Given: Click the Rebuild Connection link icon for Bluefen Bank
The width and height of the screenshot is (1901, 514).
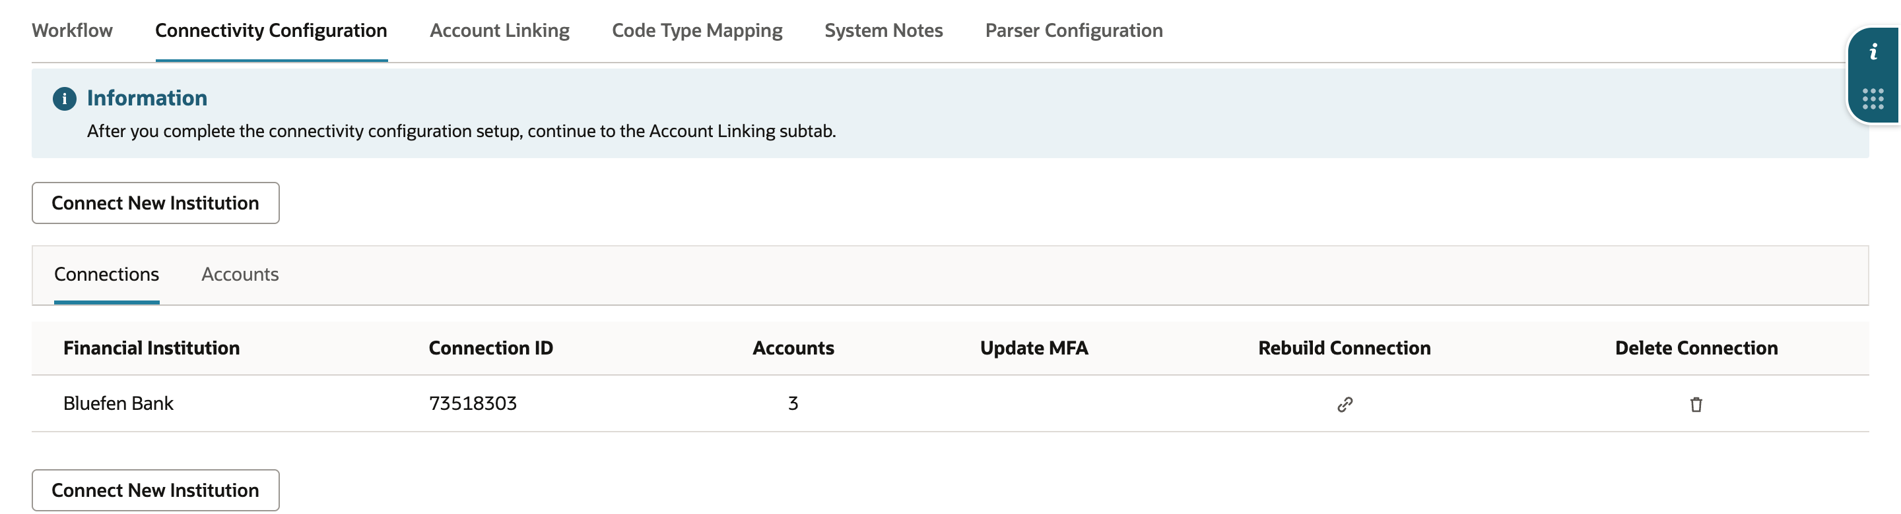Looking at the screenshot, I should [x=1345, y=404].
